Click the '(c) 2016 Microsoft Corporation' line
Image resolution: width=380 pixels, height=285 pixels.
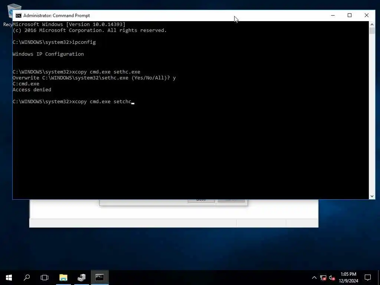[x=89, y=30]
